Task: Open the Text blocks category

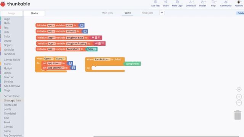Action: [x=6, y=28]
